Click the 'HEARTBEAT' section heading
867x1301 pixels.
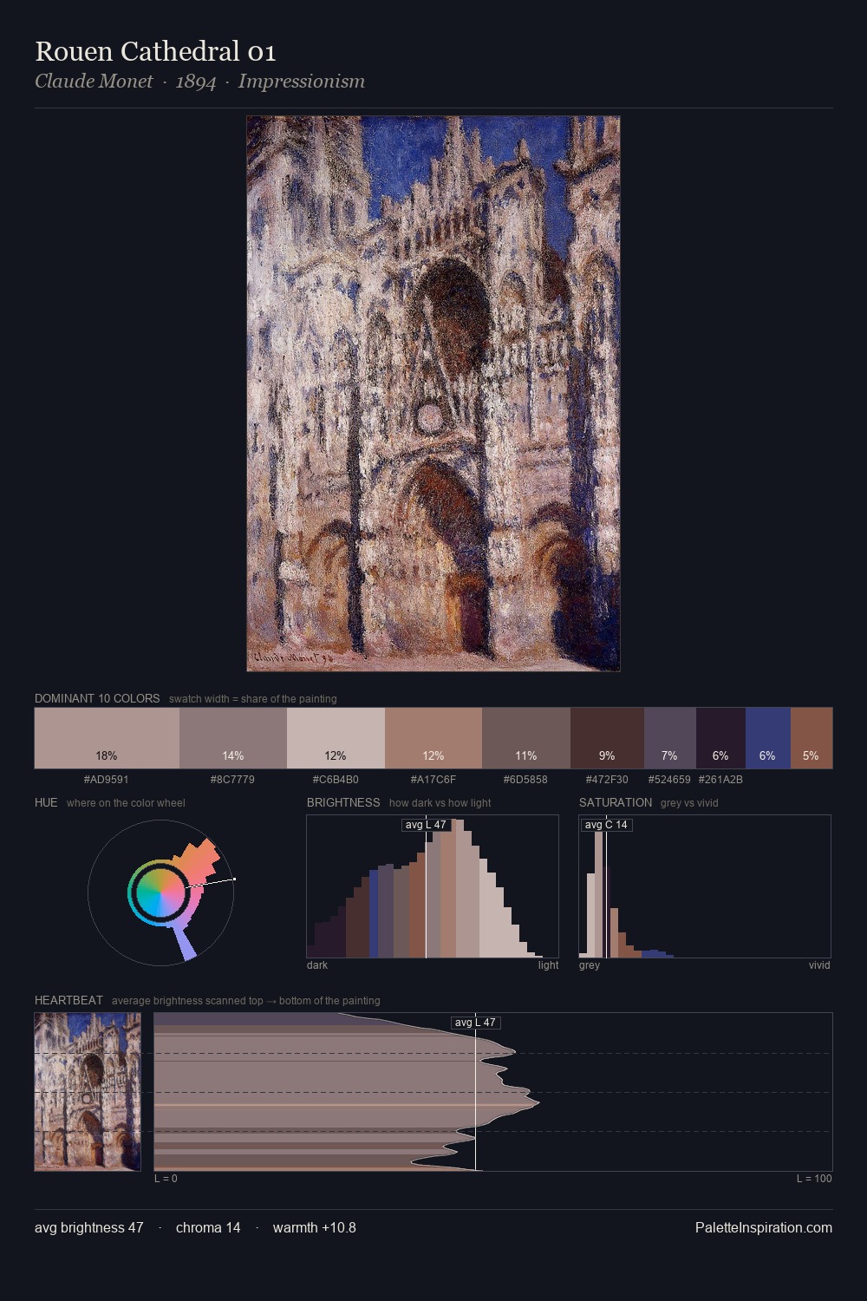click(x=68, y=1000)
